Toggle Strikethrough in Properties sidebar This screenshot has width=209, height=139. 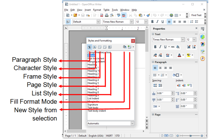tap(173, 47)
